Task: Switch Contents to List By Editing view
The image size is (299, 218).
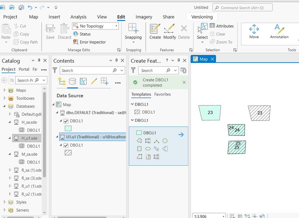Action: 94,82
